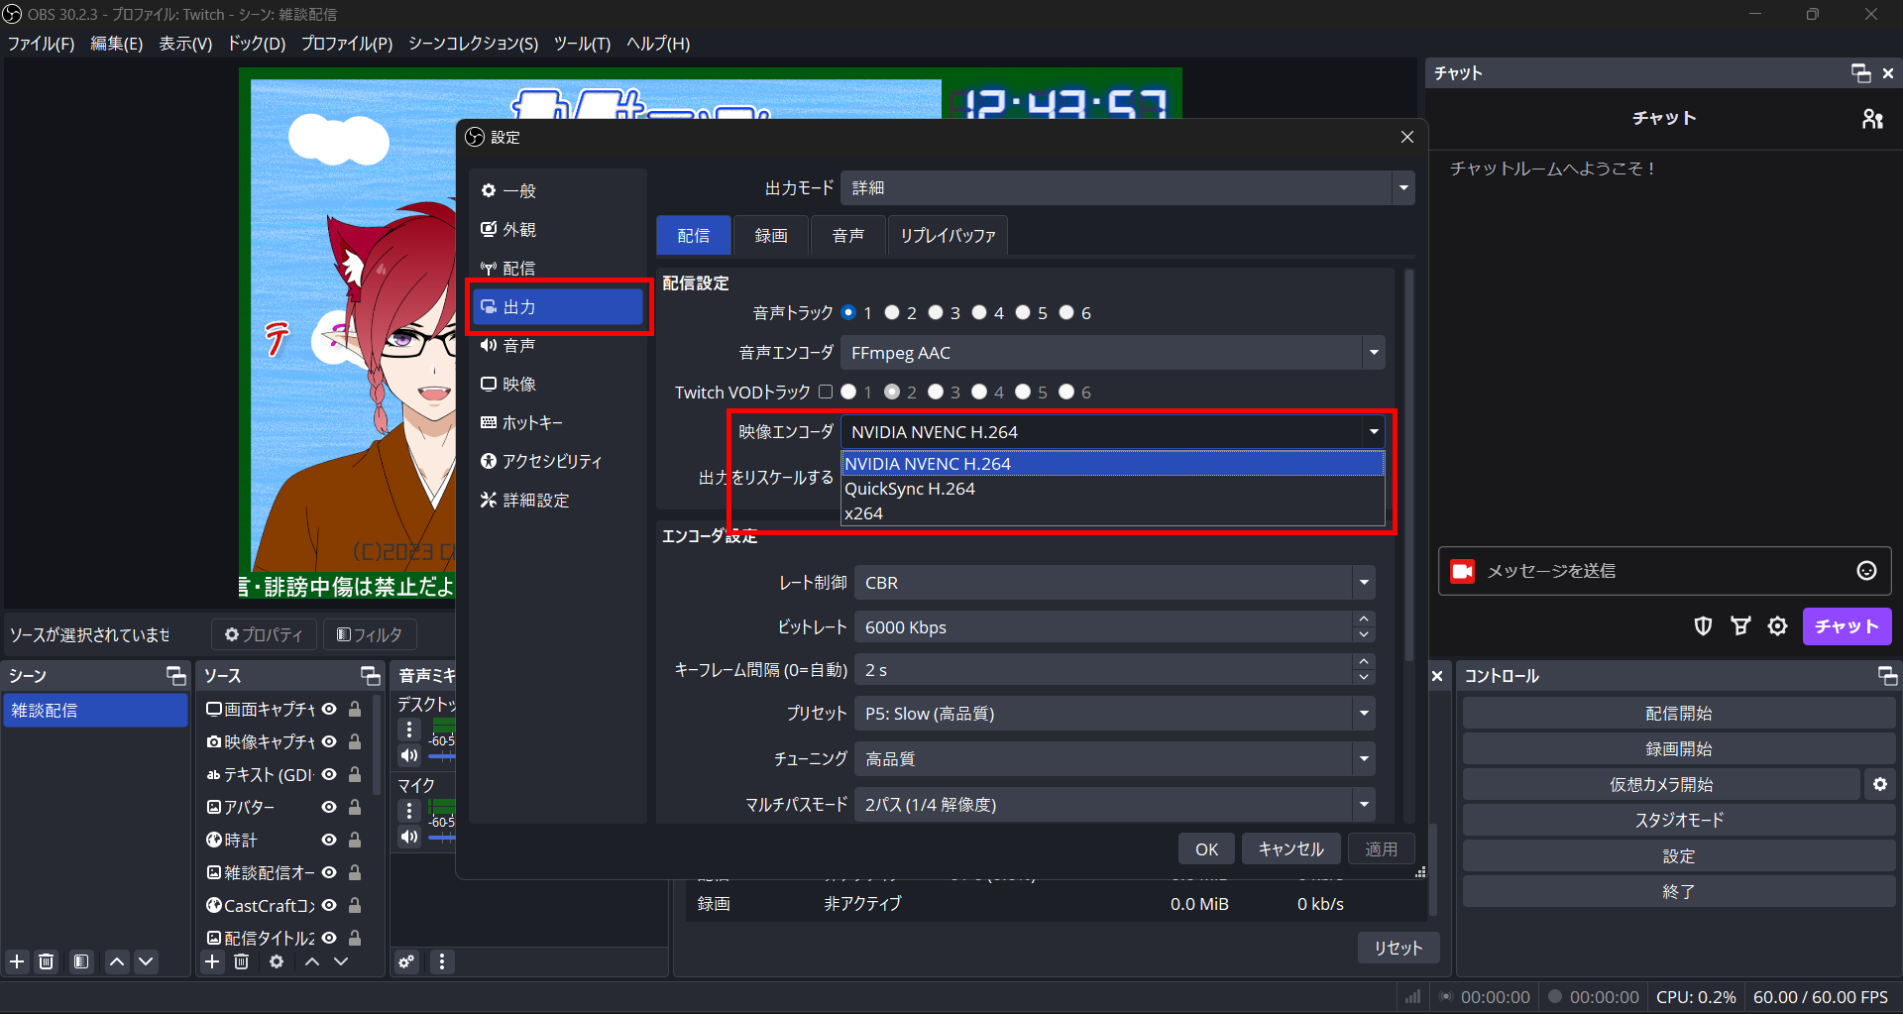
Task: Choose NVIDIA NVENC H.264 list option
Action: 1113,464
